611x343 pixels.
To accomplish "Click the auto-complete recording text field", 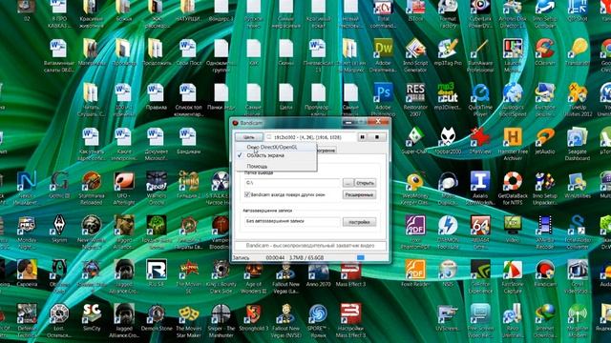I will 292,222.
